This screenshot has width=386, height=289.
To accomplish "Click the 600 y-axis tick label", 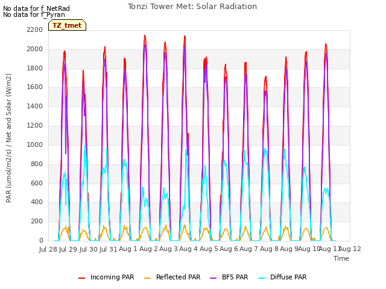I will [37, 183].
